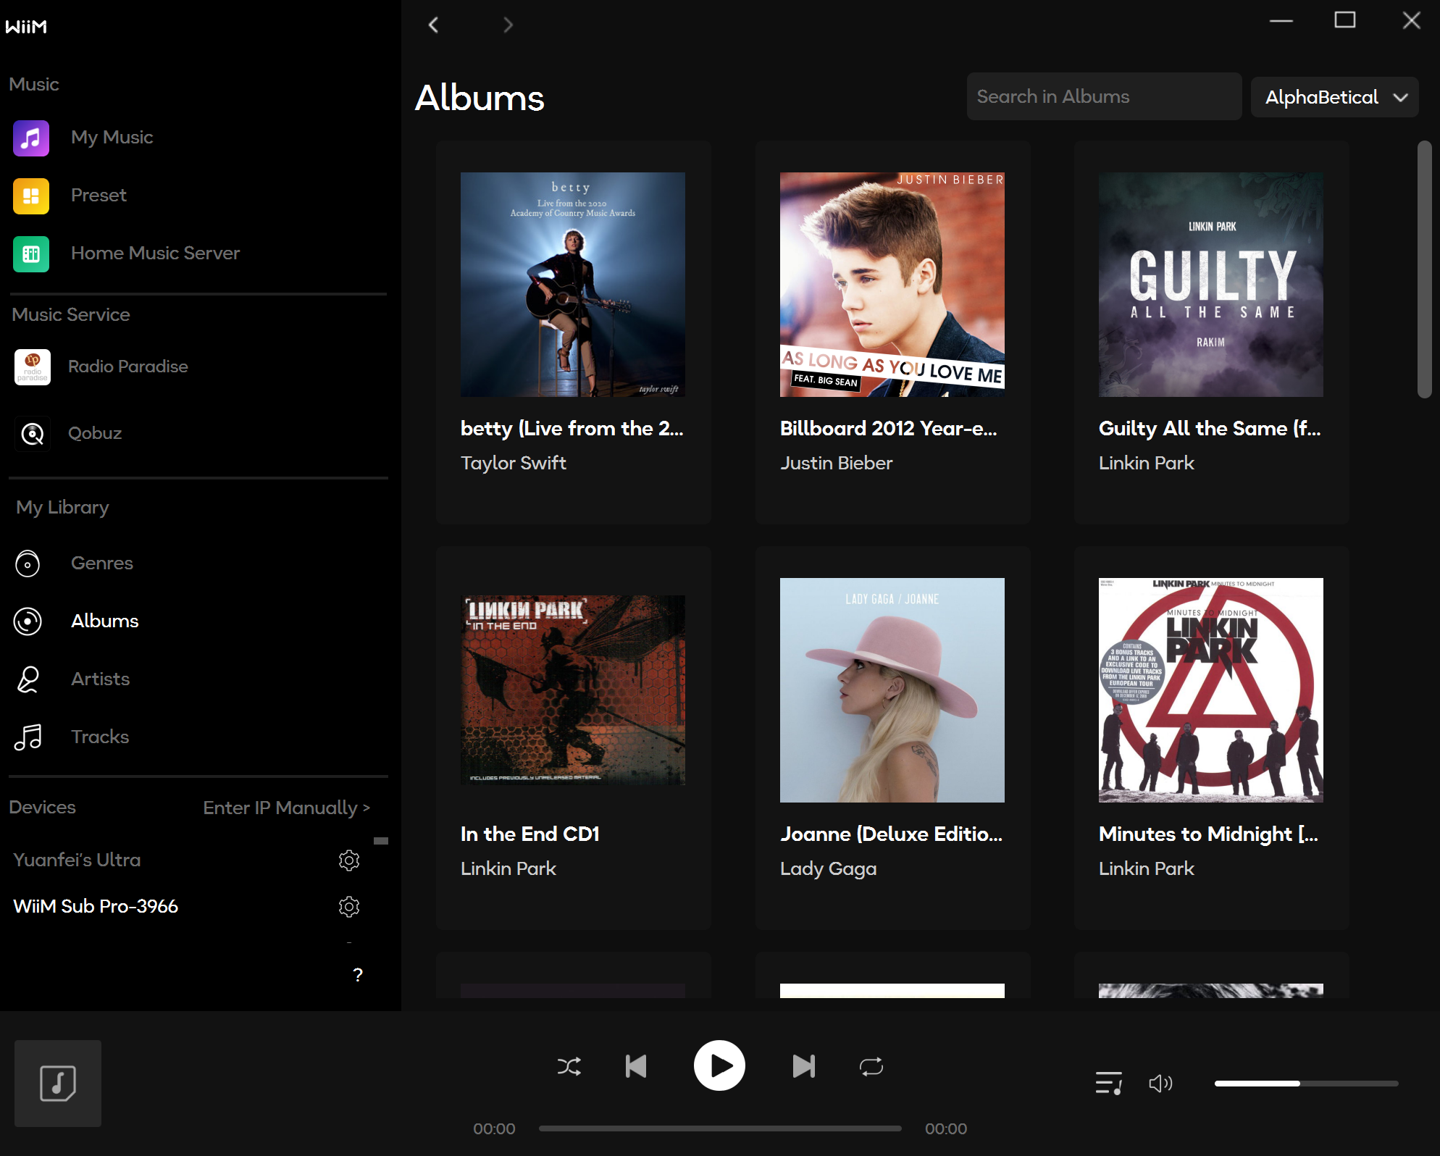
Task: Skip to next track
Action: tap(803, 1066)
